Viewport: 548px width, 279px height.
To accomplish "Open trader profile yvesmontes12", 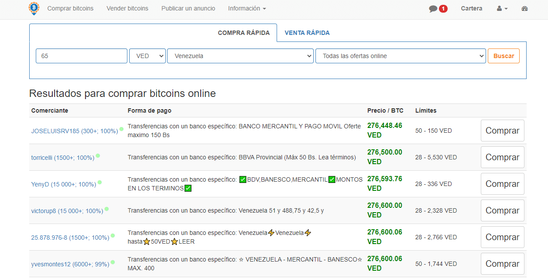I will pyautogui.click(x=70, y=264).
